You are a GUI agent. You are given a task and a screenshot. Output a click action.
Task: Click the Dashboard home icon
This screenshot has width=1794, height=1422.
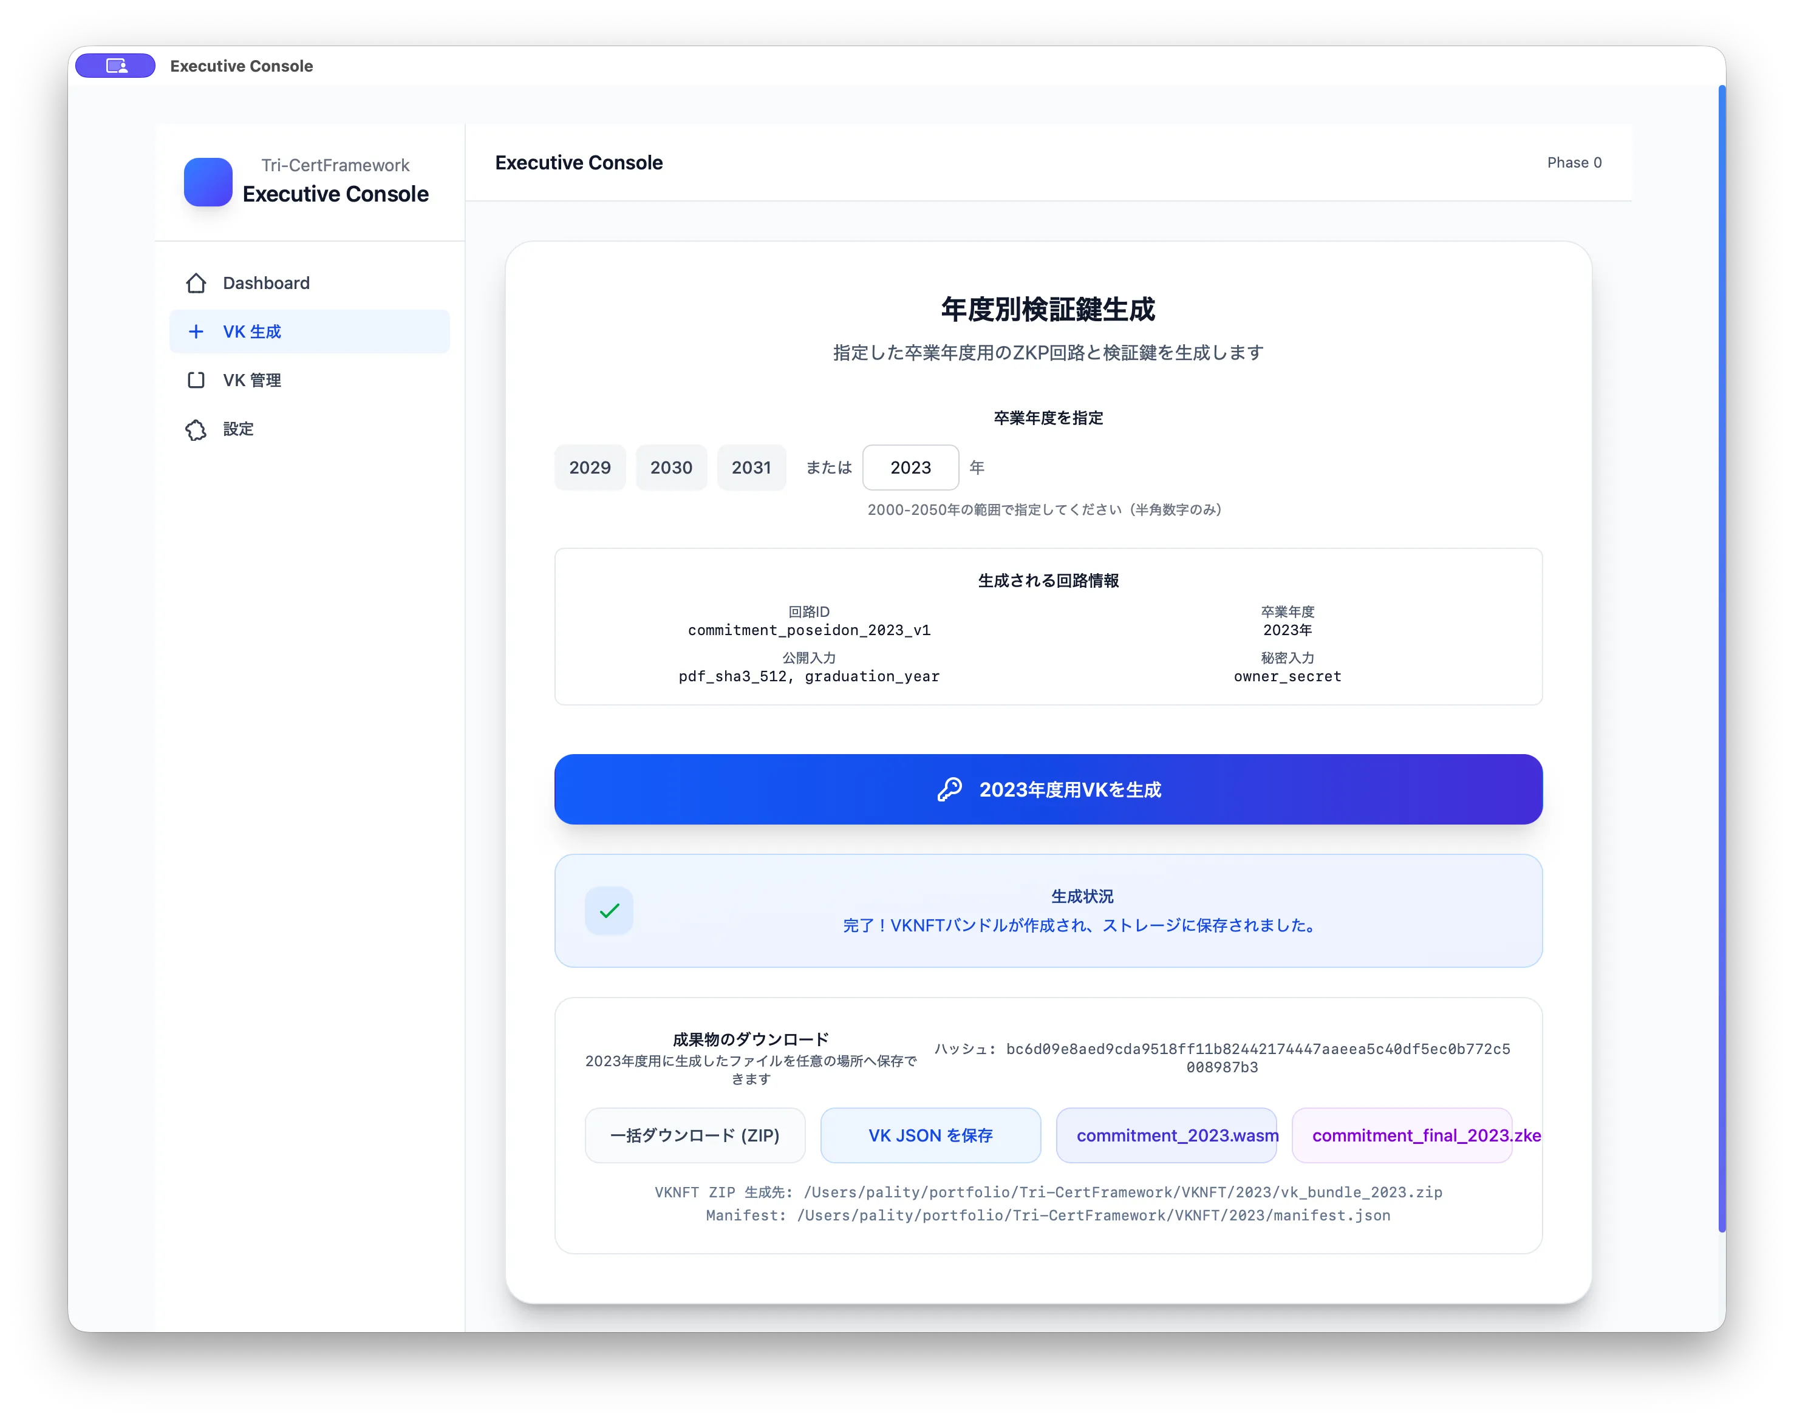click(196, 283)
